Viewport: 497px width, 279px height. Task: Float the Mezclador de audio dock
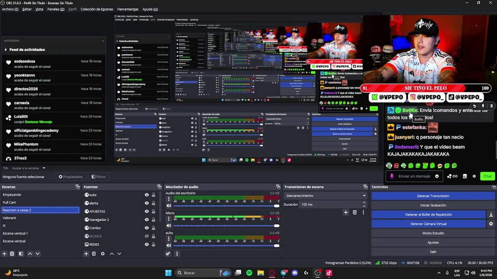pyautogui.click(x=278, y=187)
